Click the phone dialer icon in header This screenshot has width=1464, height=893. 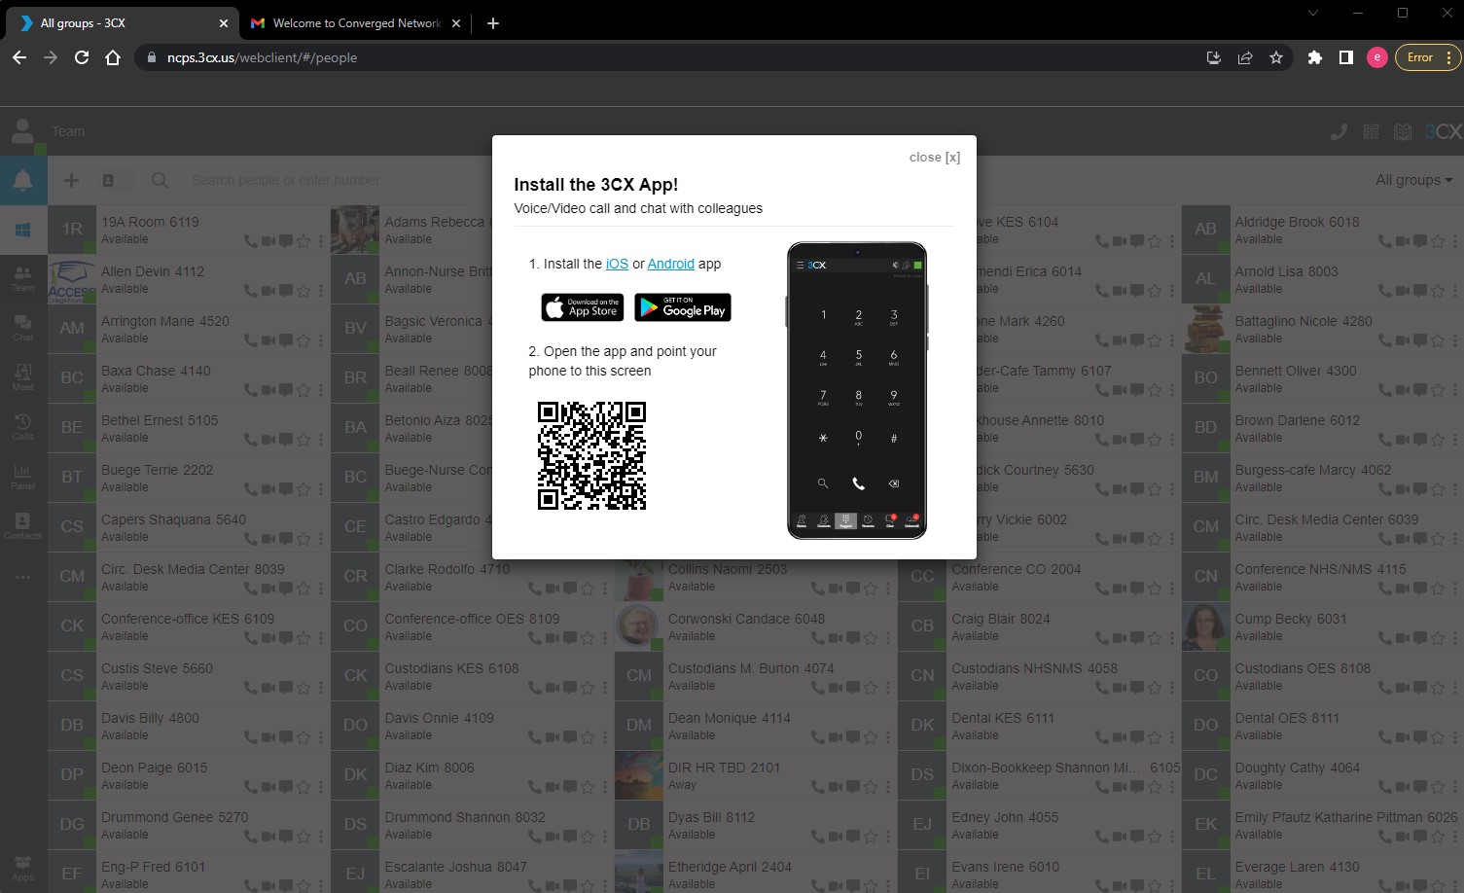1339,131
